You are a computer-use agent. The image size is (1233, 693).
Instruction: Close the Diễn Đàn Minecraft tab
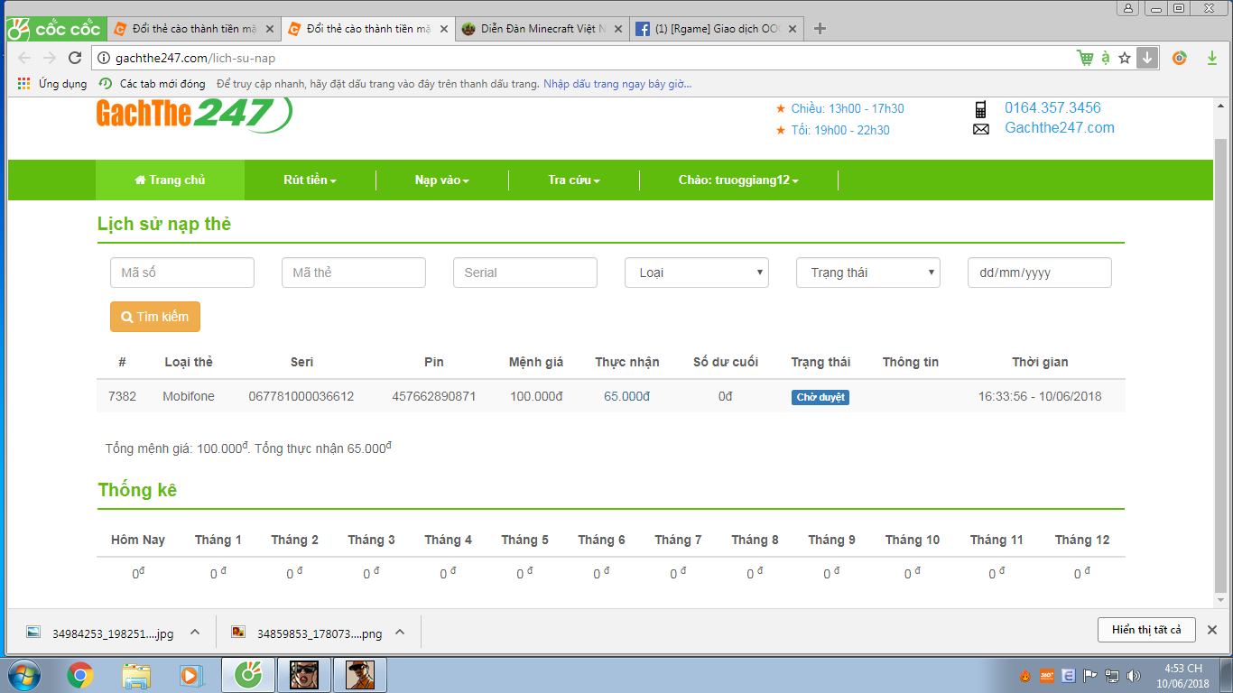click(x=617, y=29)
